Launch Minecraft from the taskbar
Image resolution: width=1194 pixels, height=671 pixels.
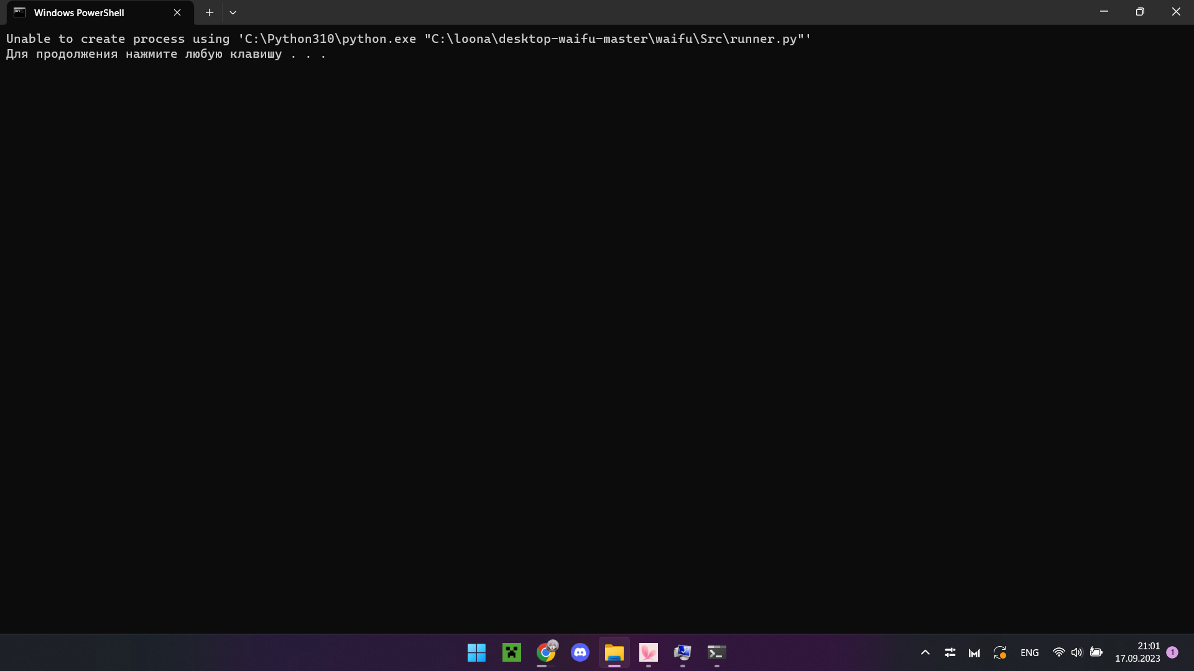(511, 652)
